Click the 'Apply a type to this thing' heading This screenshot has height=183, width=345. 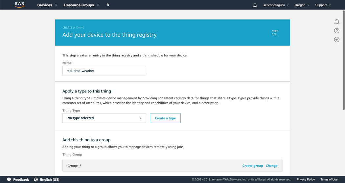[x=87, y=91]
